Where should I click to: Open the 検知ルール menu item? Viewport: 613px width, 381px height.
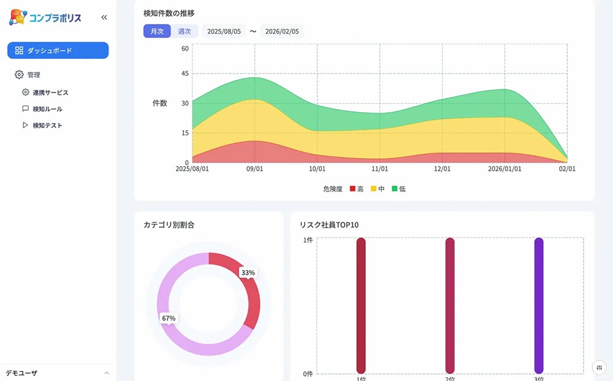[47, 109]
